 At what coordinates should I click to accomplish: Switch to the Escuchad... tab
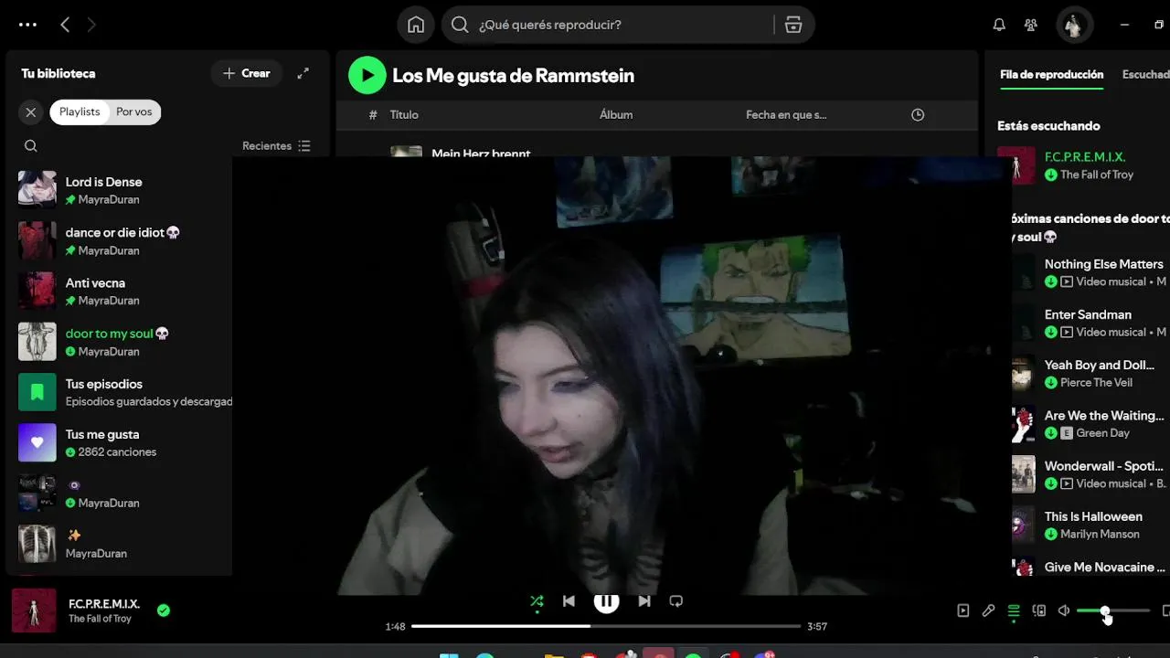tap(1145, 74)
